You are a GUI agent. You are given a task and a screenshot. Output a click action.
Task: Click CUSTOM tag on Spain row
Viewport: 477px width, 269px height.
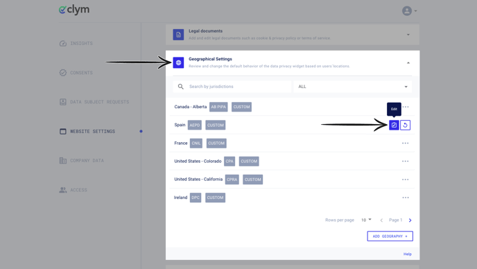point(216,125)
